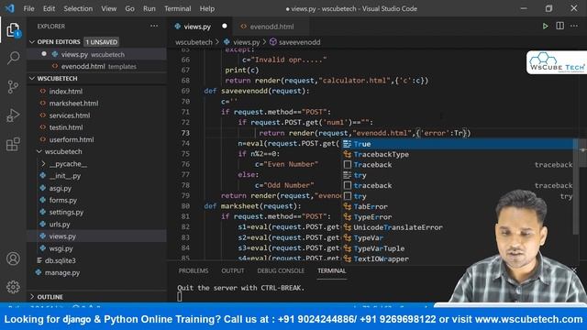
Task: Open the Extensions view
Action: (x=13, y=144)
